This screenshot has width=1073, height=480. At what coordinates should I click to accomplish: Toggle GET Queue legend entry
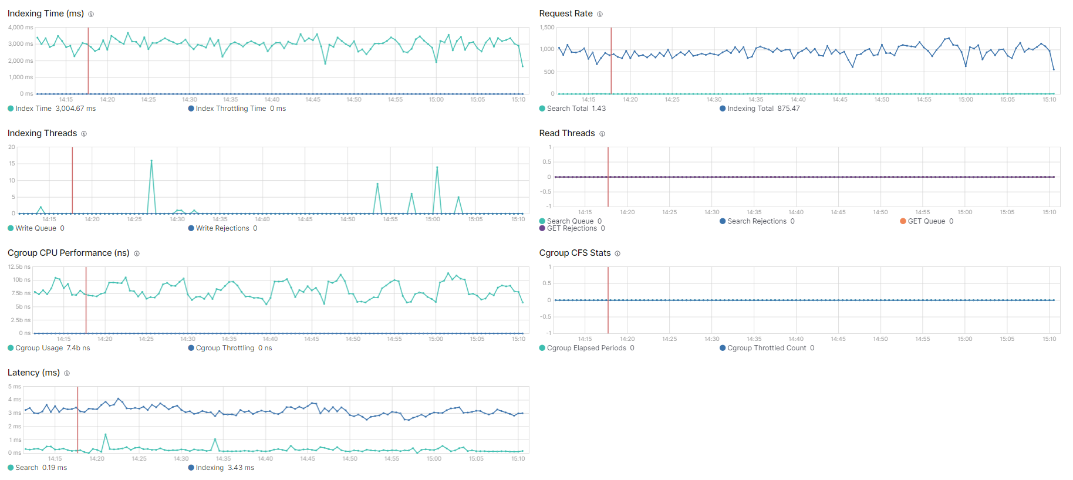[927, 221]
